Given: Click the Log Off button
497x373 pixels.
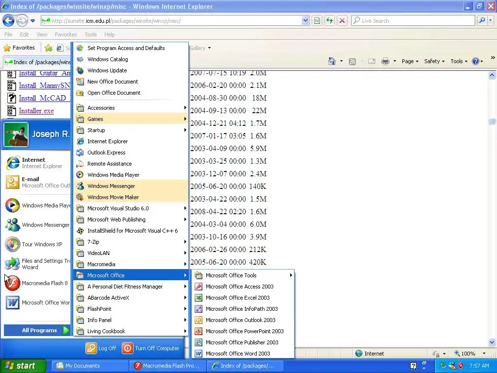Looking at the screenshot, I should (x=101, y=348).
